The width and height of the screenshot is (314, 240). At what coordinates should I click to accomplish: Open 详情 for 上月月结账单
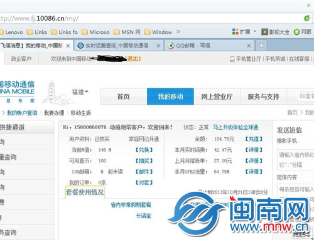coord(254,160)
